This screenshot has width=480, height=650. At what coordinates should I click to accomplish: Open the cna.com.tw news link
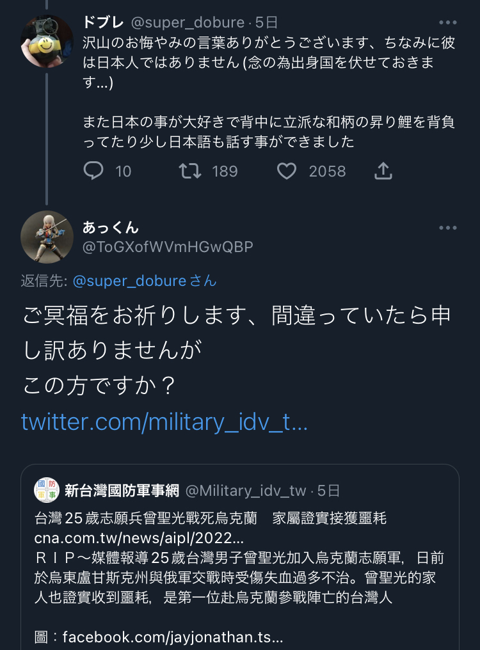coord(139,537)
